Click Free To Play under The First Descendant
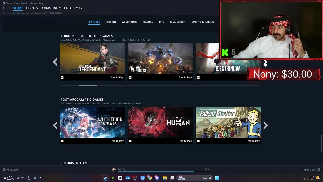The height and width of the screenshot is (182, 323). (117, 77)
